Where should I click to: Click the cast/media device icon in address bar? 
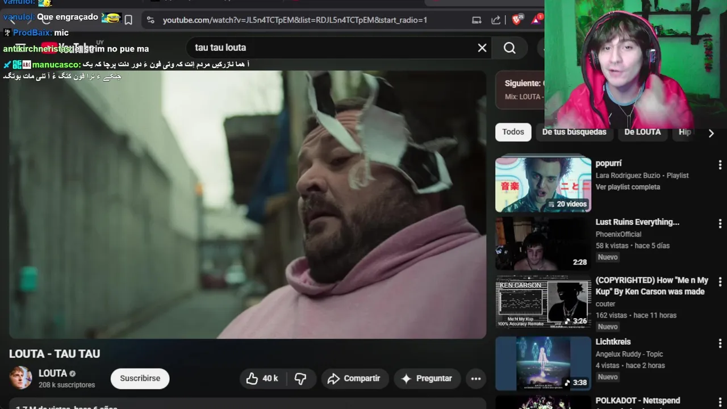click(x=477, y=20)
